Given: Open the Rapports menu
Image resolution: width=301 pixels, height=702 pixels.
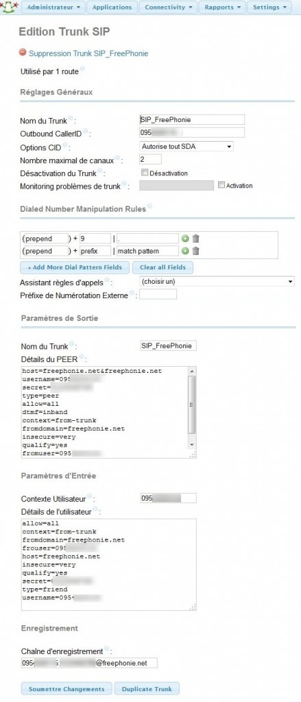Looking at the screenshot, I should click(223, 7).
